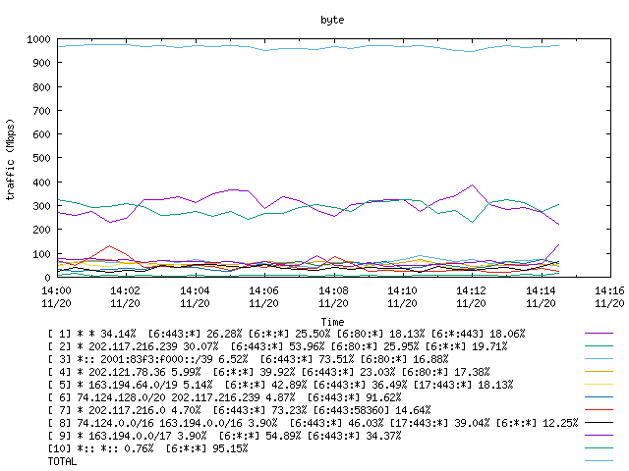Click the dark blue swatch for entry [ 6]
The height and width of the screenshot is (471, 629).
[x=599, y=396]
